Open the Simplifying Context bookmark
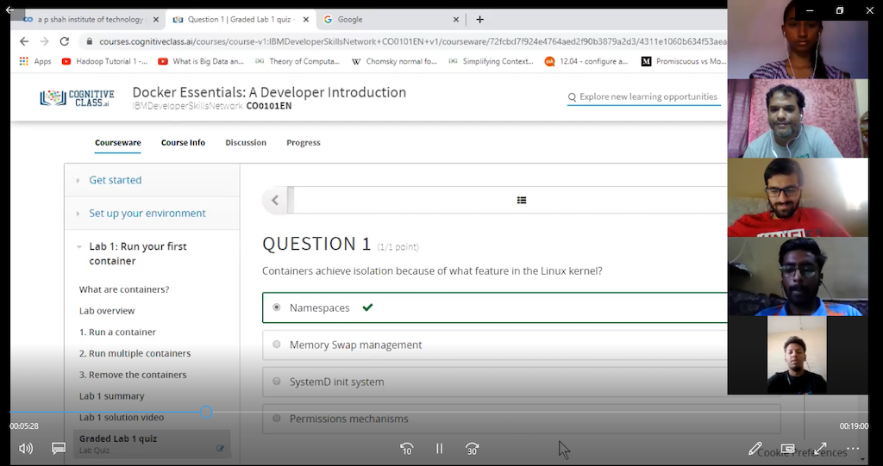 click(491, 61)
